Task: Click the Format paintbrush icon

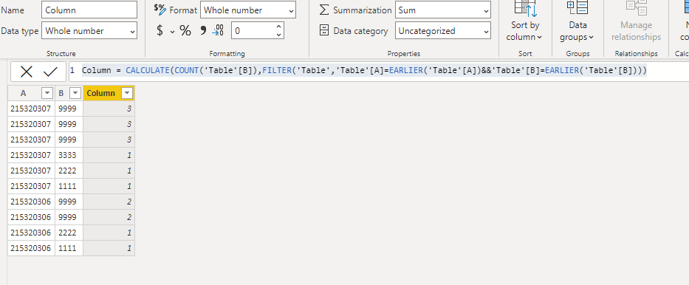Action: click(x=160, y=9)
